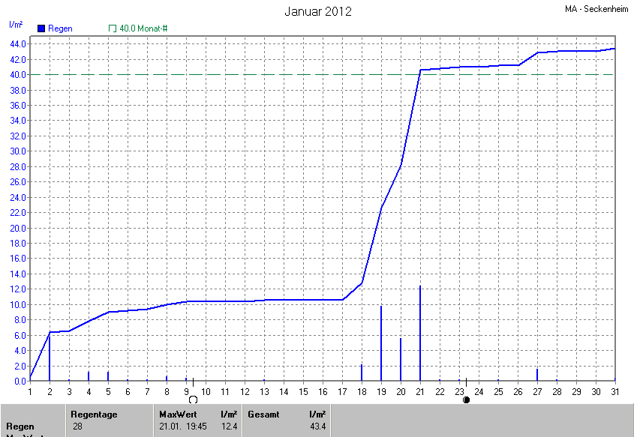Click the Gesamt column header
The height and width of the screenshot is (437, 634).
263,414
